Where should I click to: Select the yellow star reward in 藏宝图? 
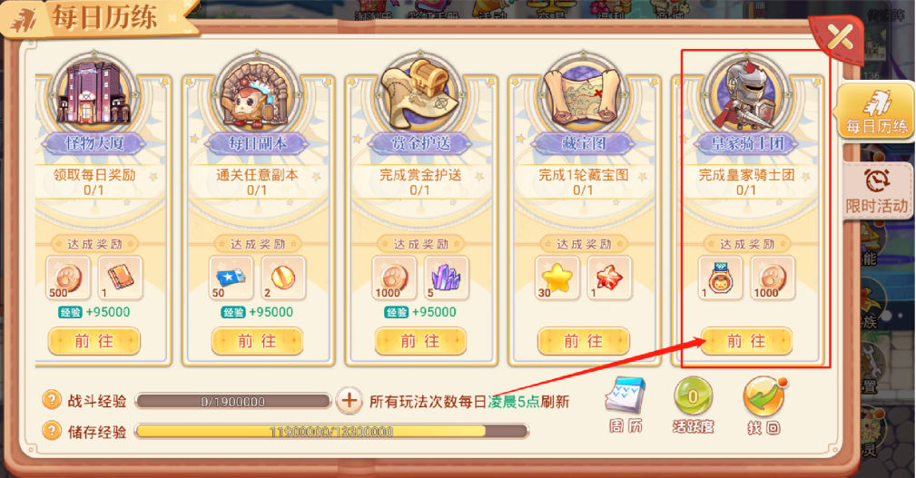click(x=557, y=278)
